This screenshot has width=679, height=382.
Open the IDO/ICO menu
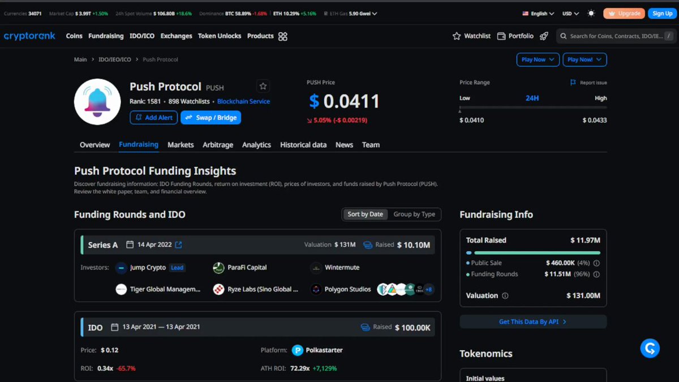(x=142, y=36)
